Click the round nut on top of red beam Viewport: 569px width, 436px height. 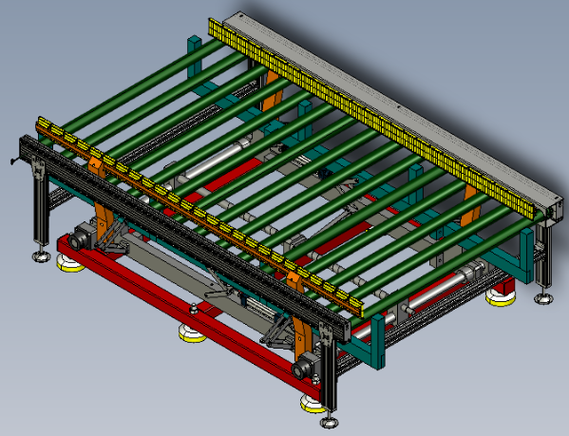pos(195,308)
